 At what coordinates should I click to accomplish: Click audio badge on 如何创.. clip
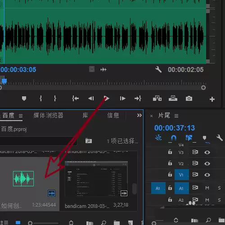pos(51,193)
